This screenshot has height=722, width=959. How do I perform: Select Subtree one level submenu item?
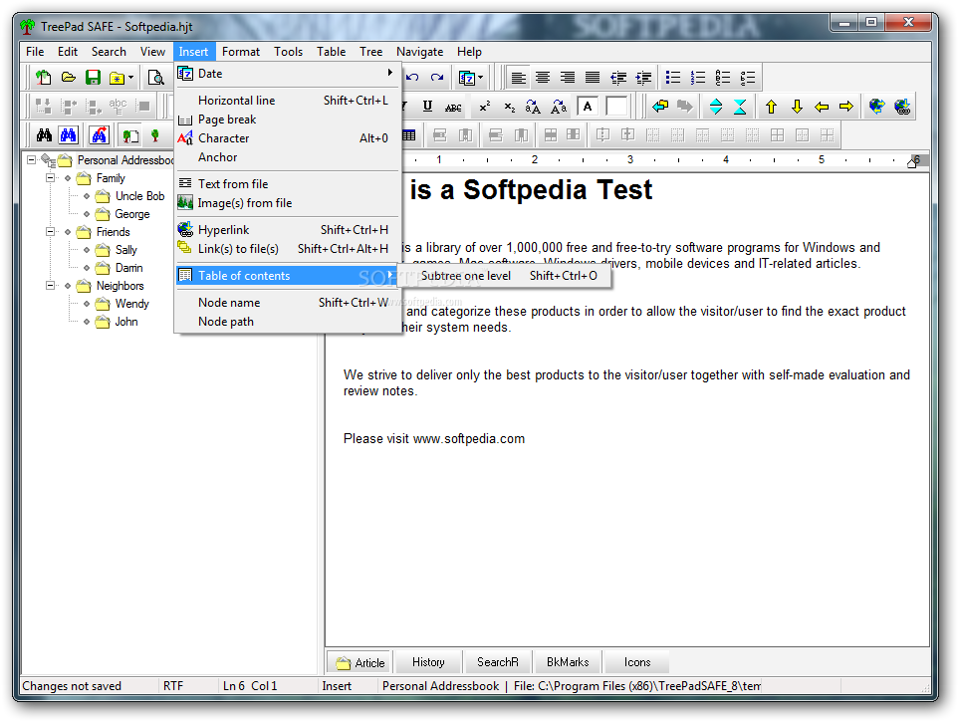[505, 276]
